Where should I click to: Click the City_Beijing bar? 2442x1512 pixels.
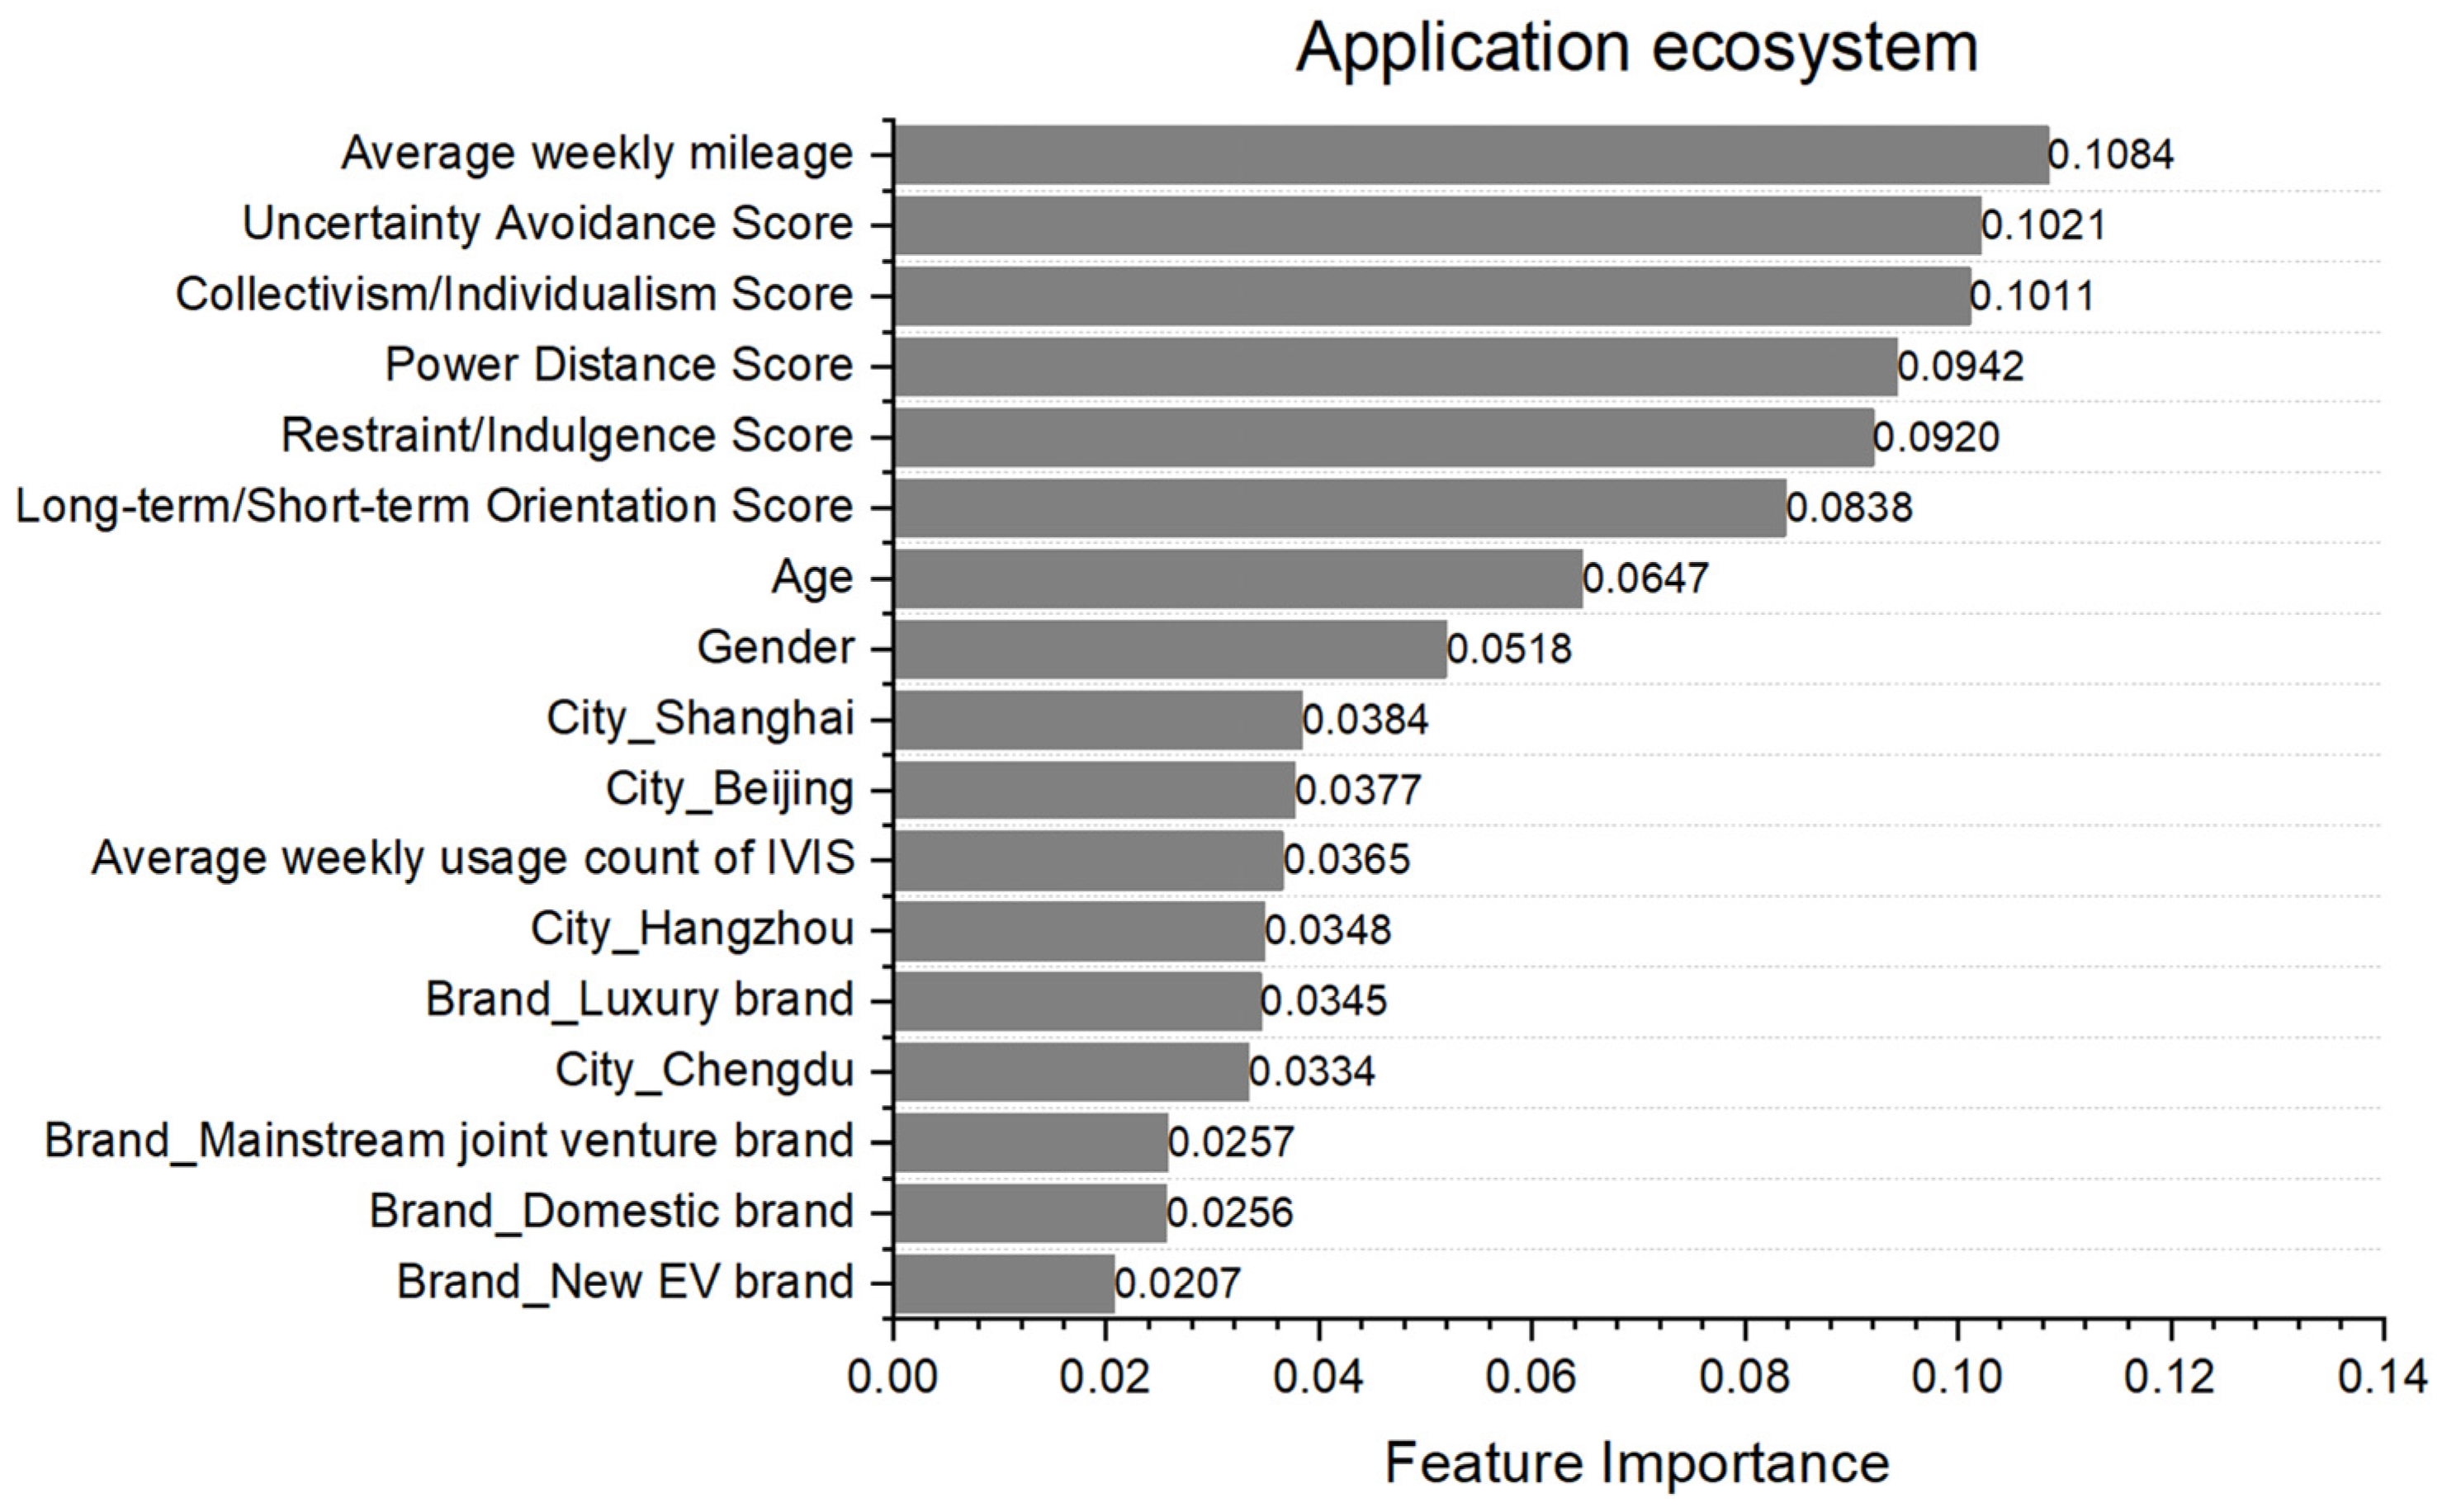[x=1093, y=790]
